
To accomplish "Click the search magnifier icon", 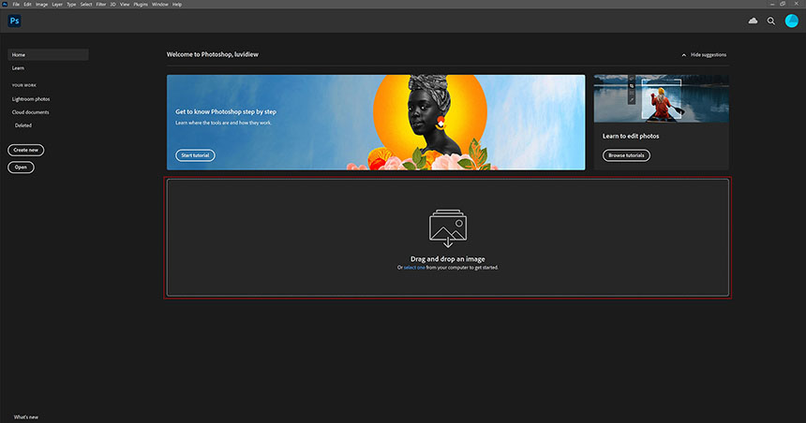I will pyautogui.click(x=771, y=21).
